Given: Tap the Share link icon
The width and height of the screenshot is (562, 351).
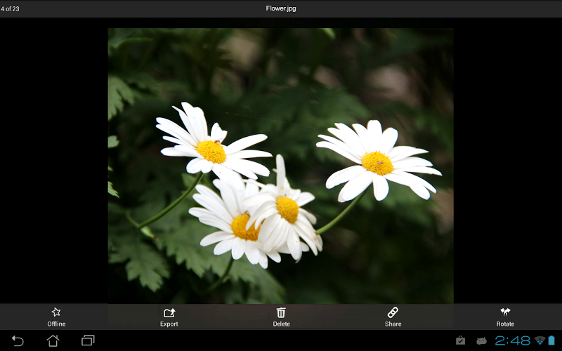Looking at the screenshot, I should click(393, 312).
